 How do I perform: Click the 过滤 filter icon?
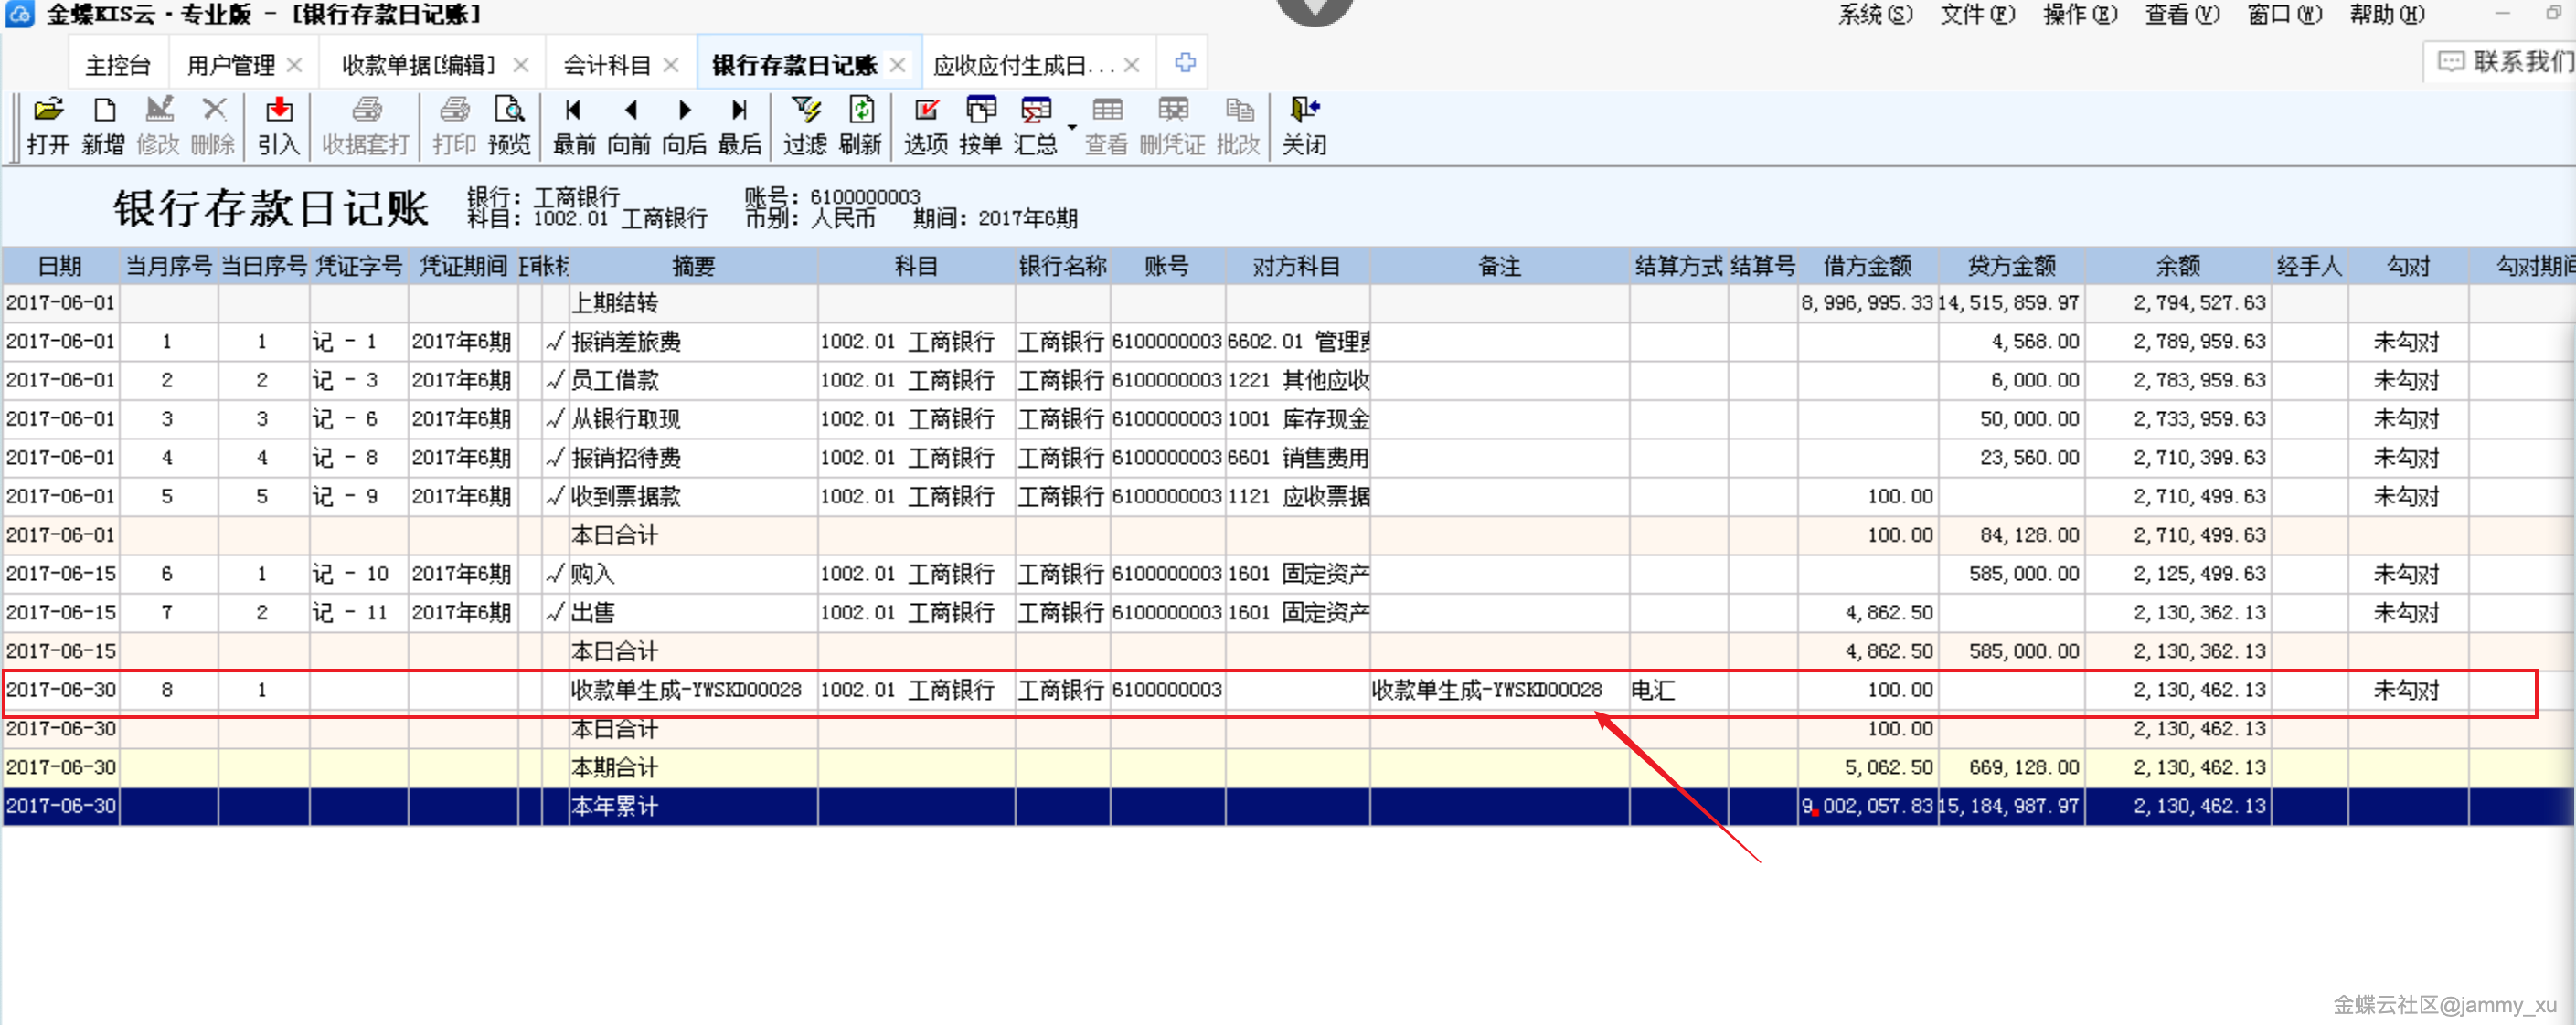pyautogui.click(x=805, y=125)
